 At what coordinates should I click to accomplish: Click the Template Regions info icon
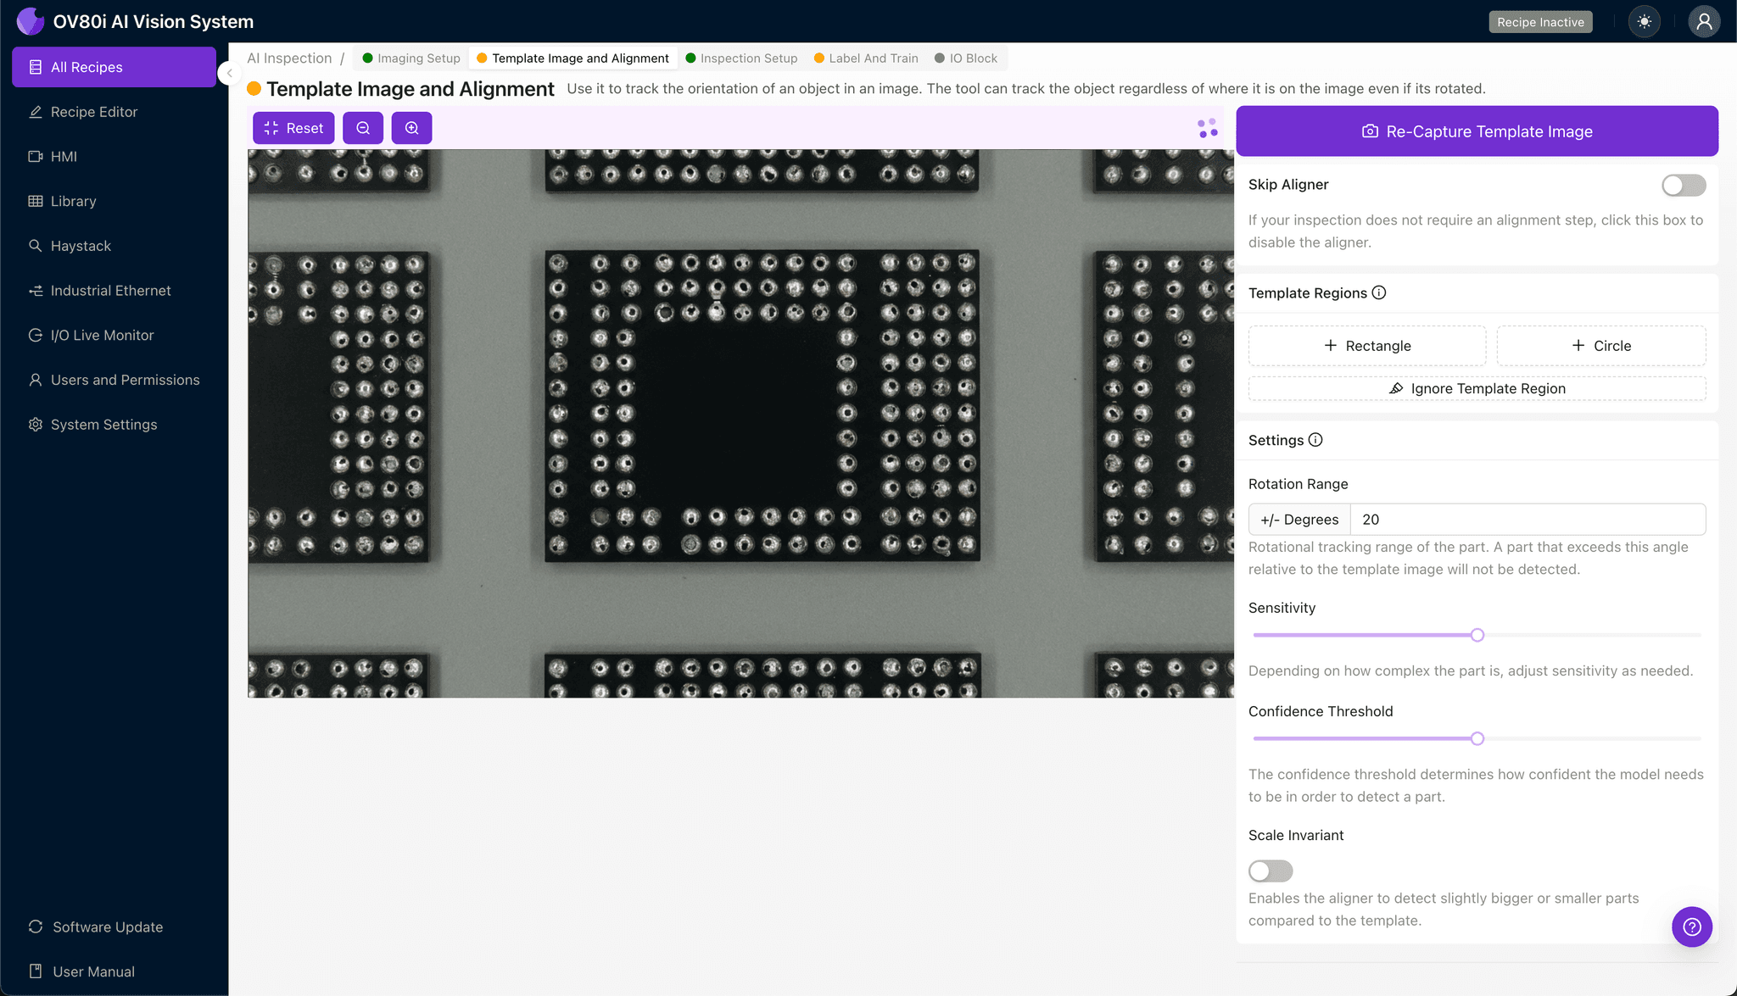(x=1379, y=292)
